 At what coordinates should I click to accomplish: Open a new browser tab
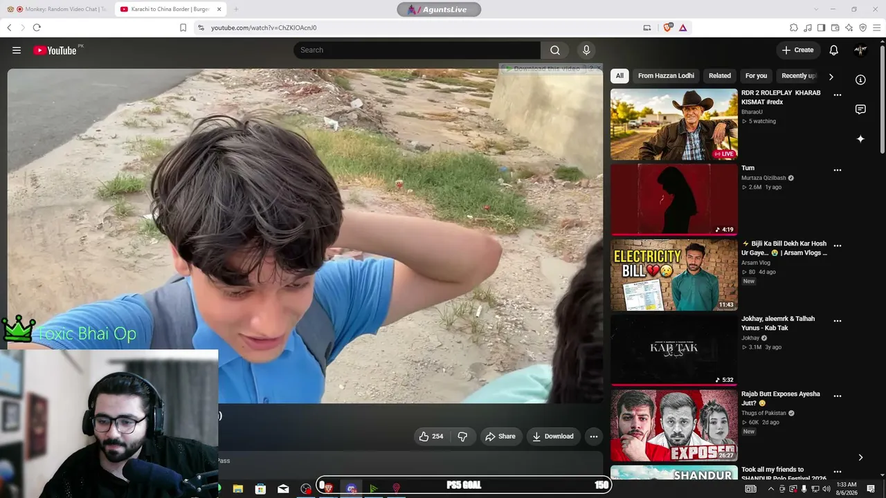pyautogui.click(x=236, y=9)
